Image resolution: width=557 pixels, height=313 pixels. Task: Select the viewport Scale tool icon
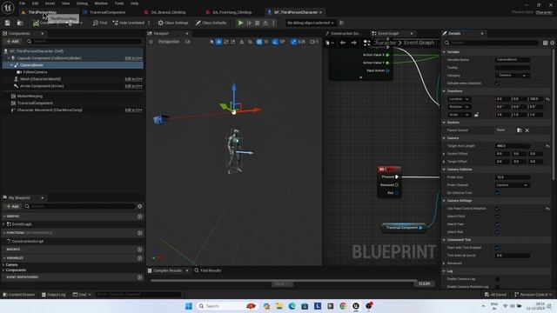pyautogui.click(x=232, y=42)
